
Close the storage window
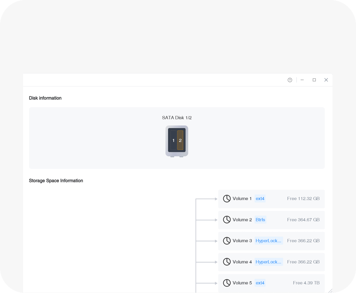(x=326, y=80)
